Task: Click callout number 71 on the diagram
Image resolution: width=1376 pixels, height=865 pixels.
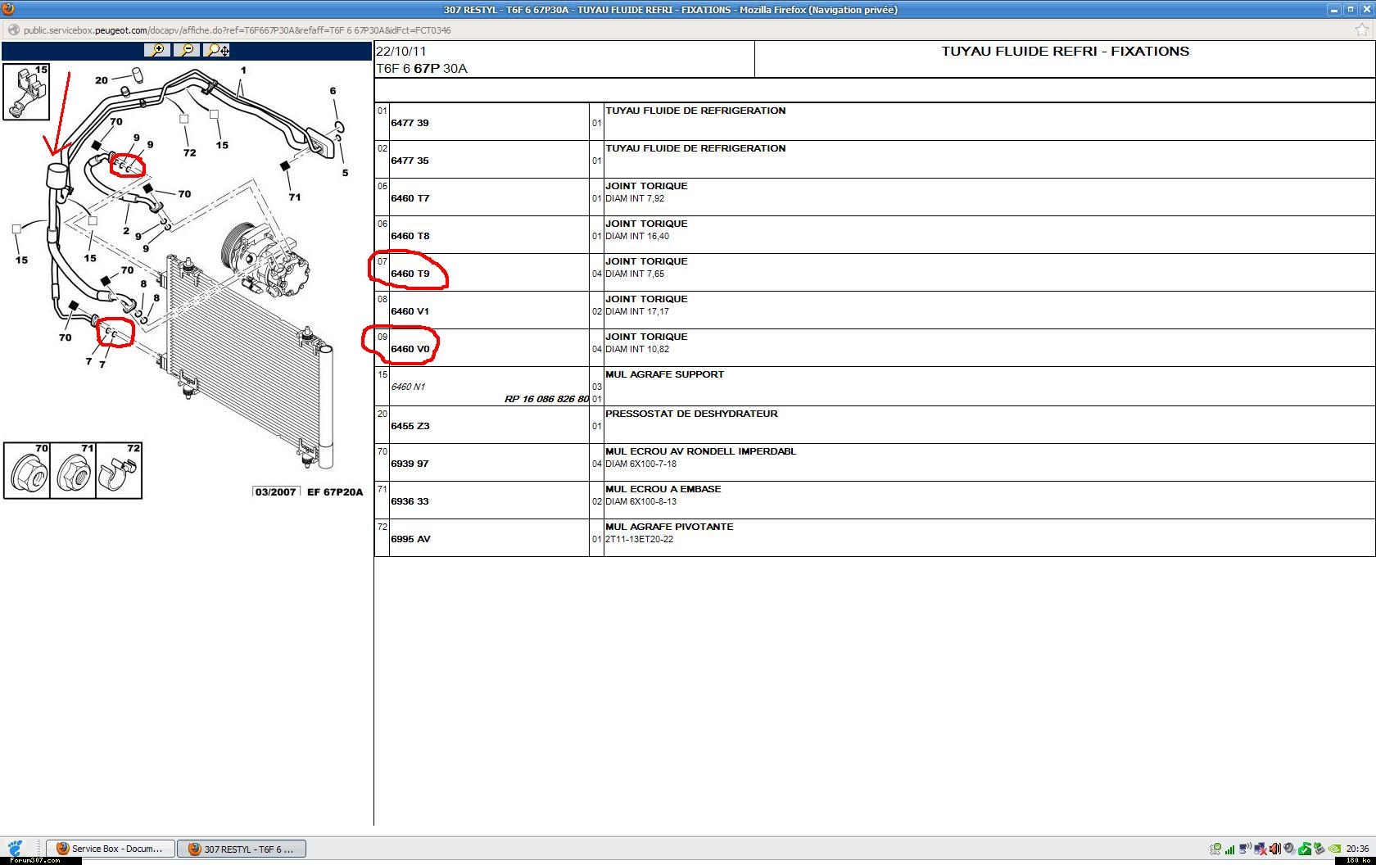Action: tap(294, 197)
